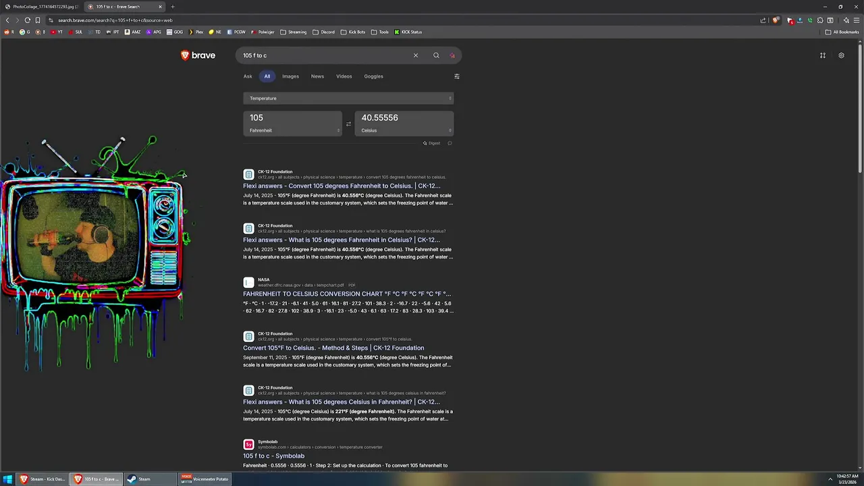Open 'Convert 105 degrees Fahrenheit to Celsius' result

342,186
